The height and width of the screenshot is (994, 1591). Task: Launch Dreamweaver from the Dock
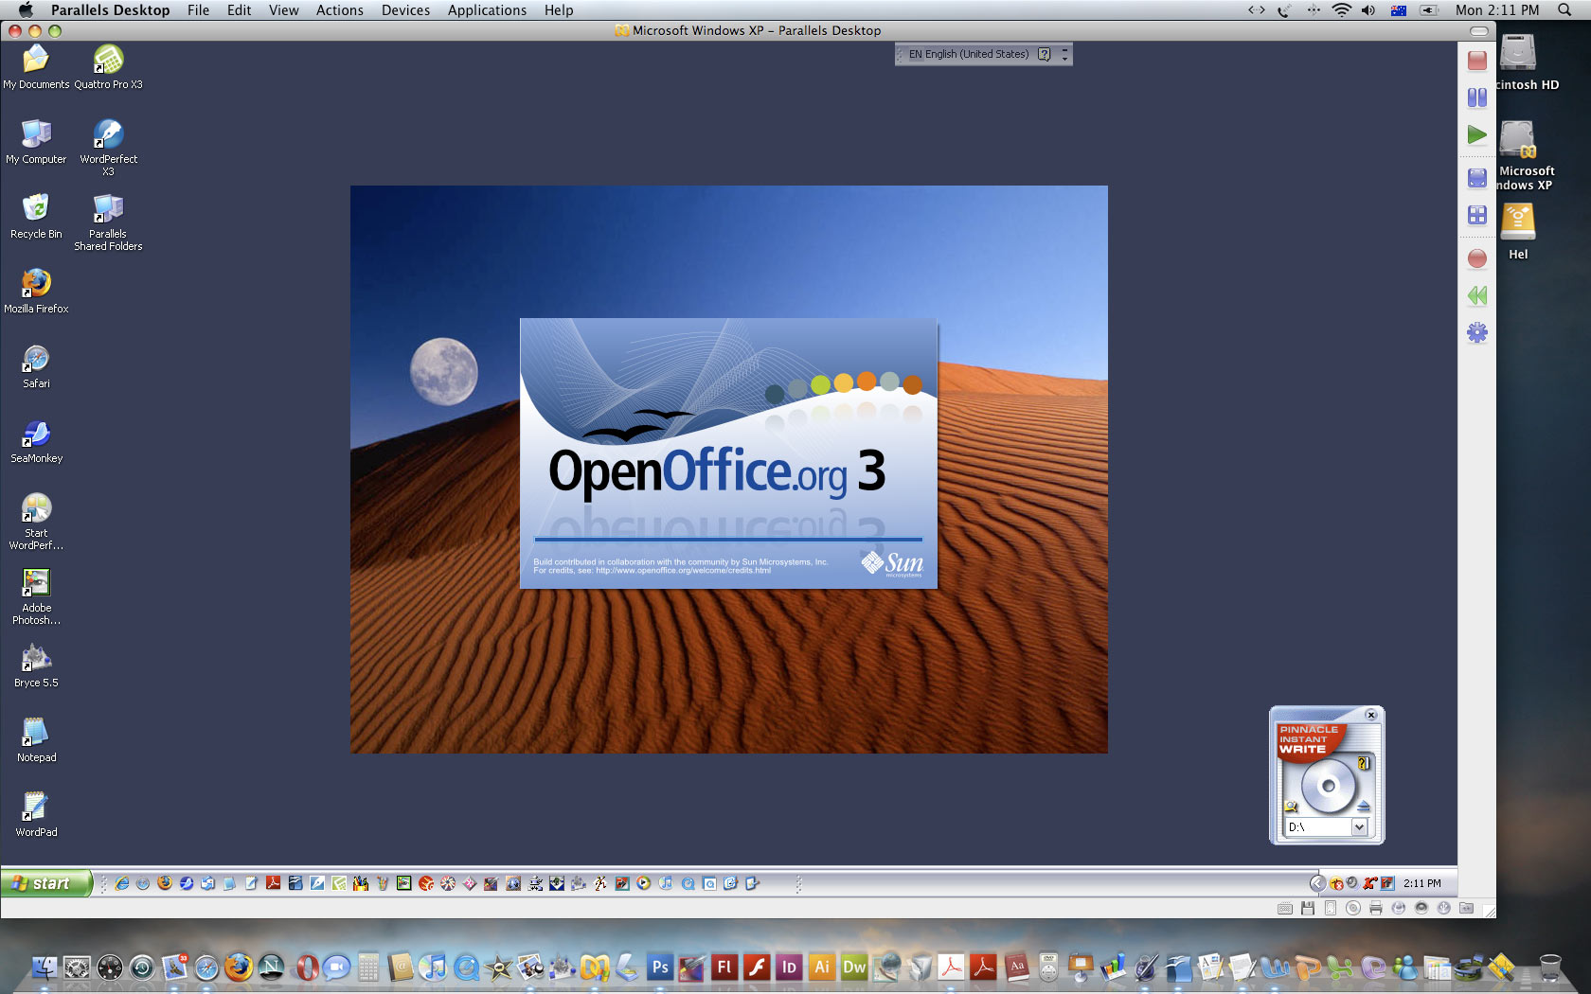click(x=854, y=967)
